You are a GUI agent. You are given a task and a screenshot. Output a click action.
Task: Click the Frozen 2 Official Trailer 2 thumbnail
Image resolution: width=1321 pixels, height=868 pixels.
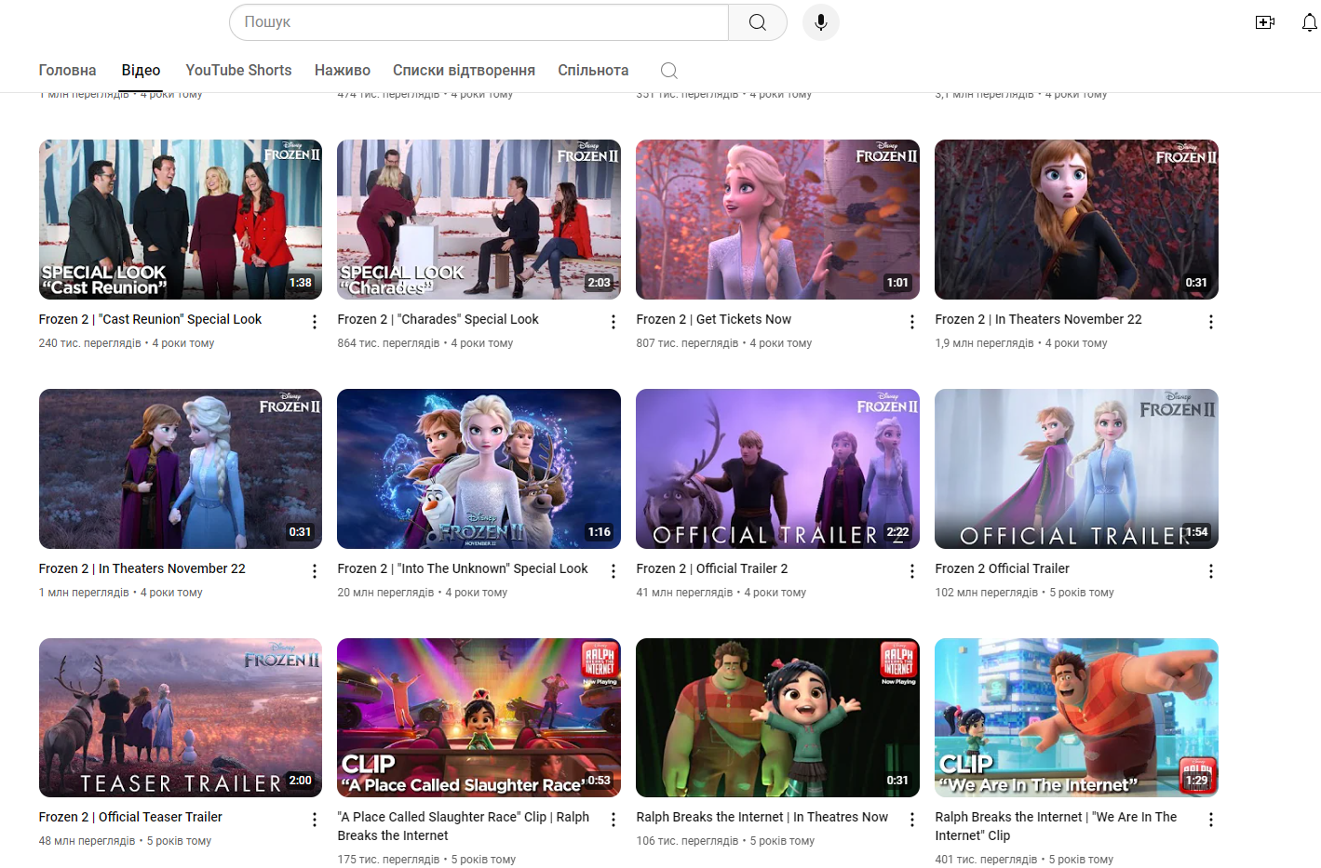click(x=777, y=468)
